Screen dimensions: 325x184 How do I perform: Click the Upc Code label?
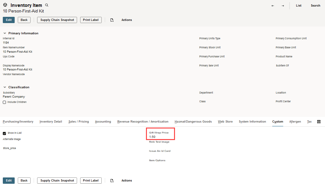8,56
